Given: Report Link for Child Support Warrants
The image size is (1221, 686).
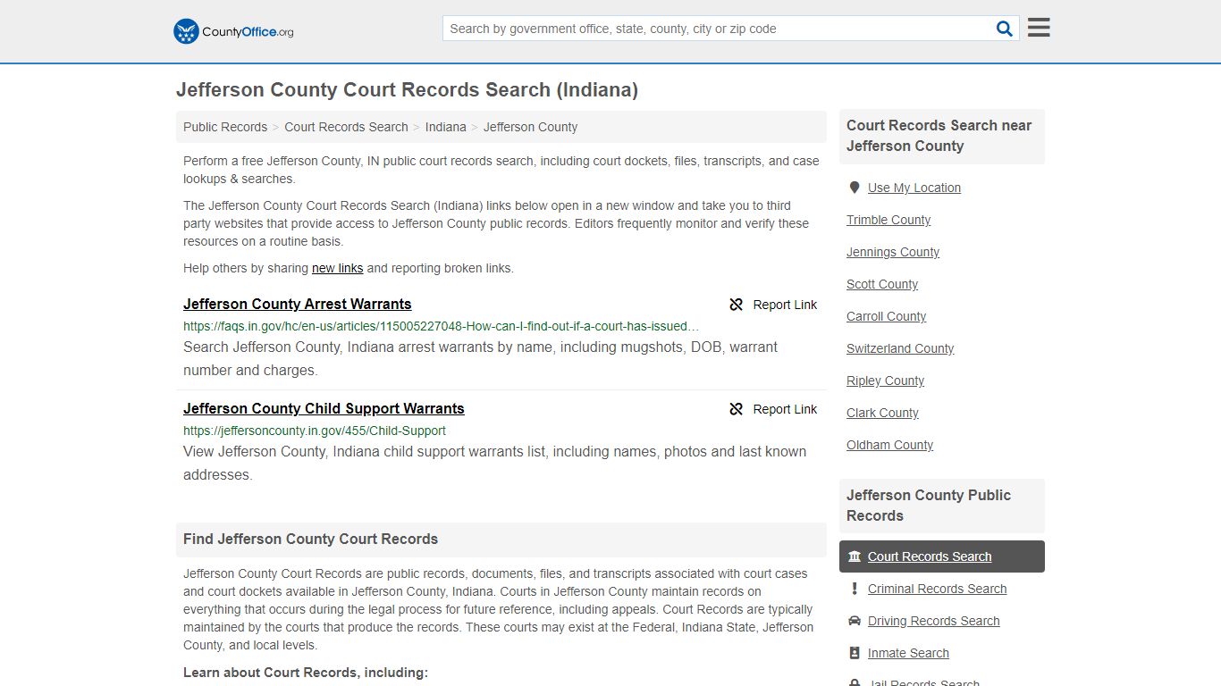Looking at the screenshot, I should [x=773, y=409].
